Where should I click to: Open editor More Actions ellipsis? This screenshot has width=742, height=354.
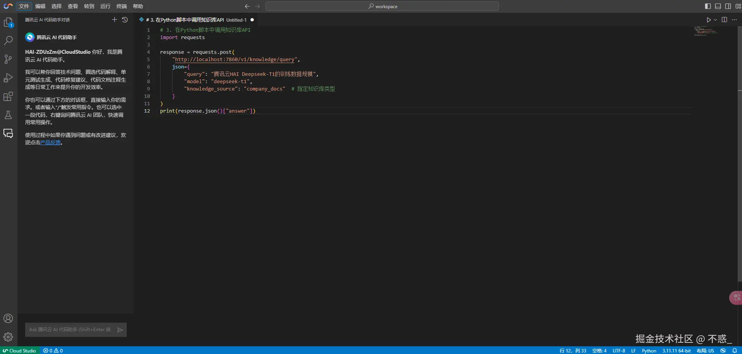coord(734,20)
